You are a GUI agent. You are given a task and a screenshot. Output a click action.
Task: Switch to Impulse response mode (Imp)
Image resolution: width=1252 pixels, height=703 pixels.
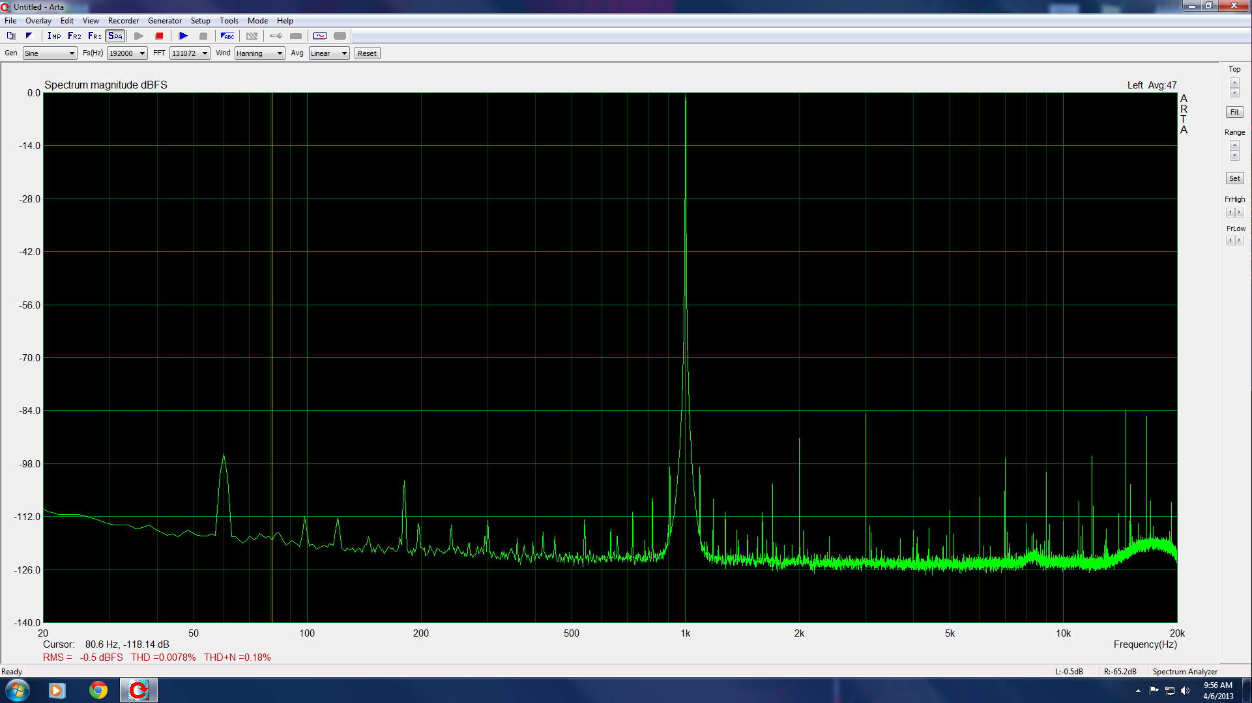pyautogui.click(x=54, y=36)
